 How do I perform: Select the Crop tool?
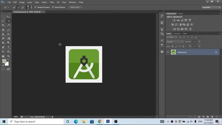(x=3, y=25)
